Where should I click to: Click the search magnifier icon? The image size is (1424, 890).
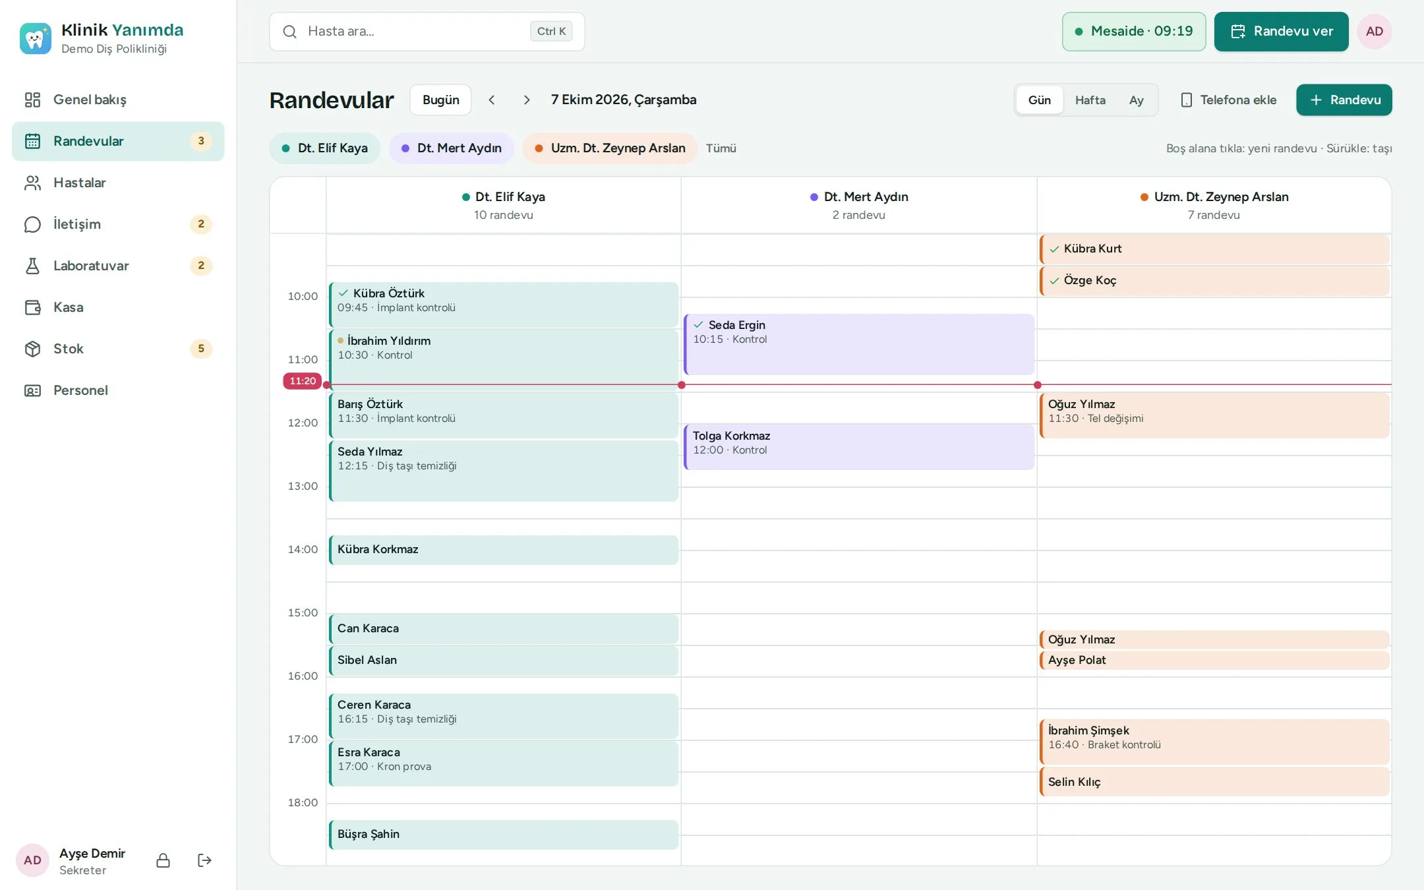289,32
